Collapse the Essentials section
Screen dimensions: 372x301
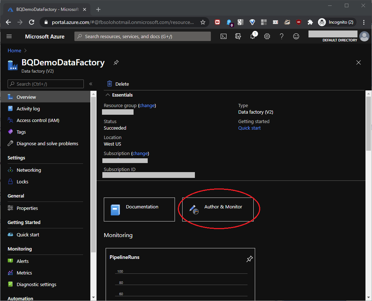click(x=108, y=95)
